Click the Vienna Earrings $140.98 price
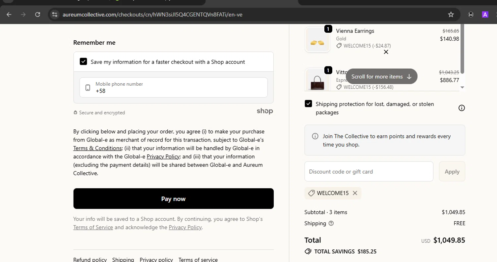The height and width of the screenshot is (262, 497). tap(450, 39)
